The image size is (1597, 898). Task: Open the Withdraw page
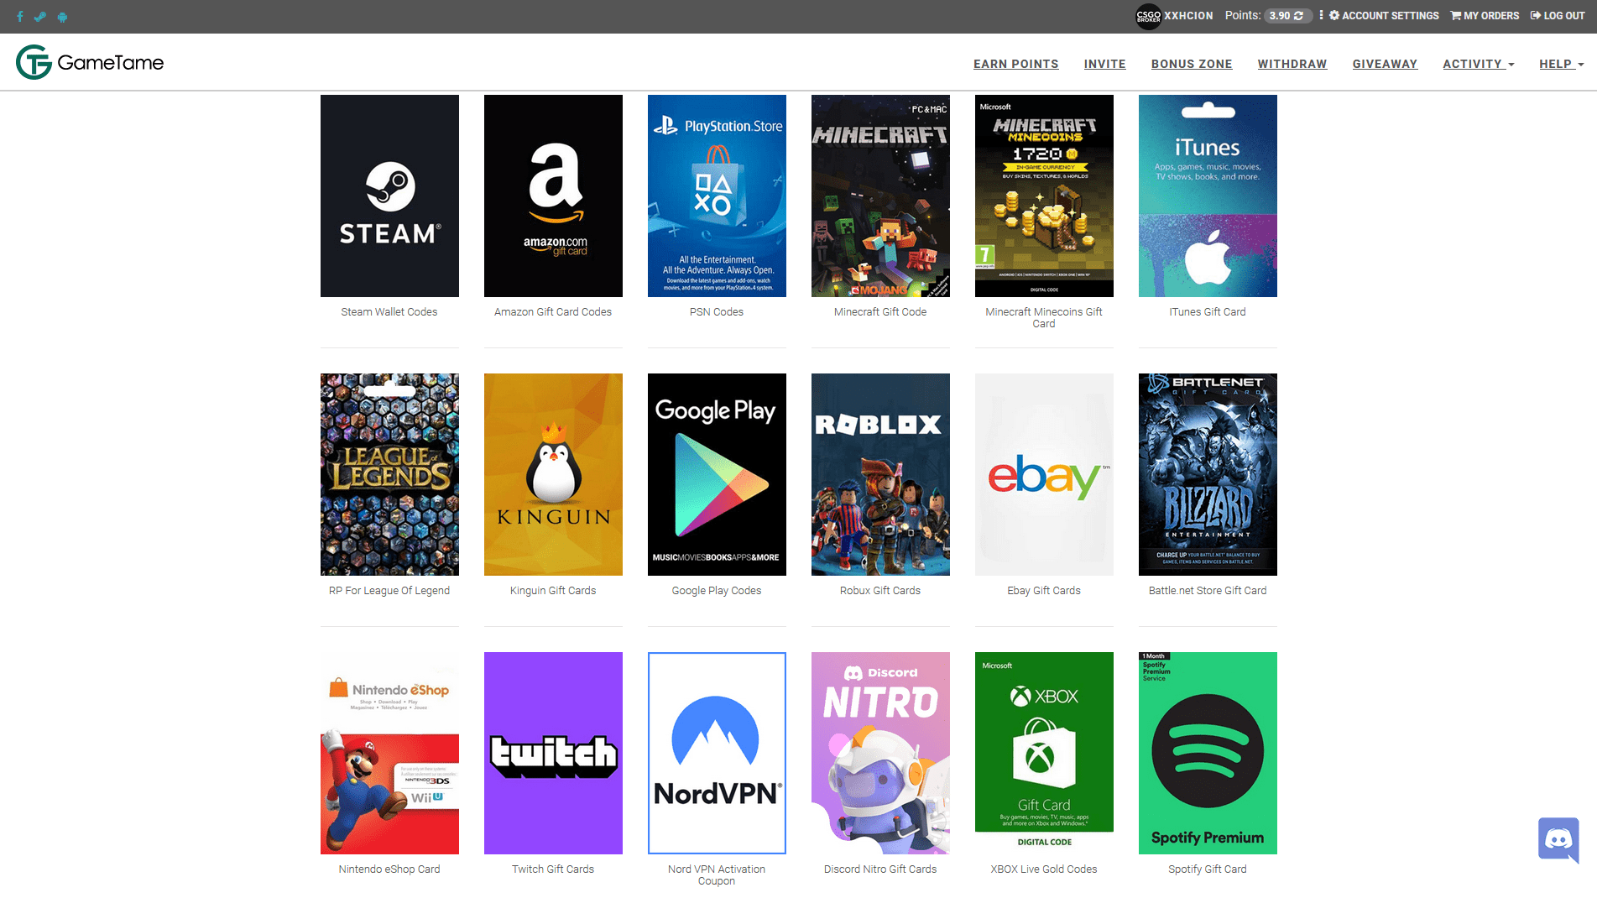point(1292,64)
